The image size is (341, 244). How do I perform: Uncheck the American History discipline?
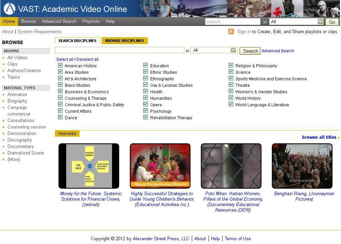60,66
